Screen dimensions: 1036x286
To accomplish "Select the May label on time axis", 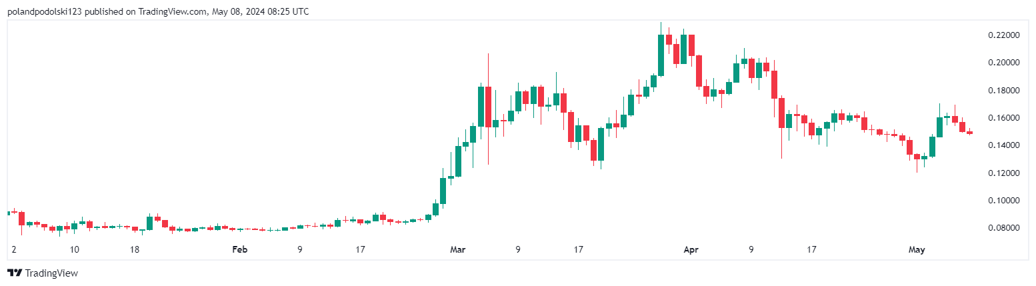I will tap(917, 250).
